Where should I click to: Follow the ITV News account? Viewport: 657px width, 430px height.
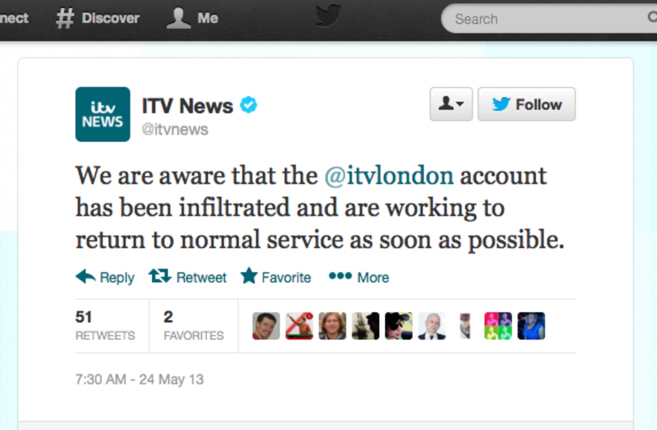[526, 104]
